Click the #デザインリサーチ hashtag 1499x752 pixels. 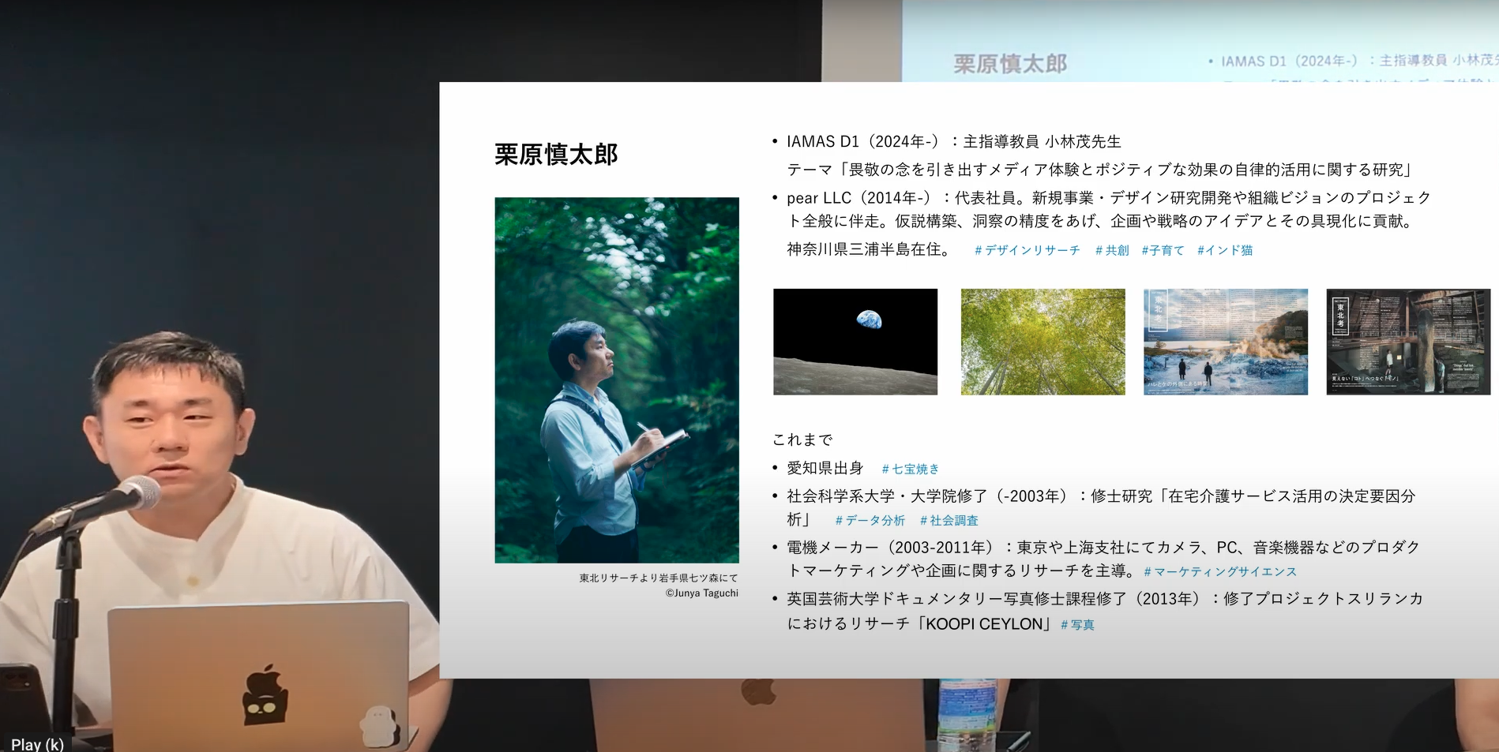(x=1027, y=250)
